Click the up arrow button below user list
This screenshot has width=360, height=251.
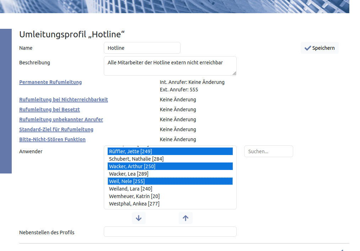coord(186,218)
